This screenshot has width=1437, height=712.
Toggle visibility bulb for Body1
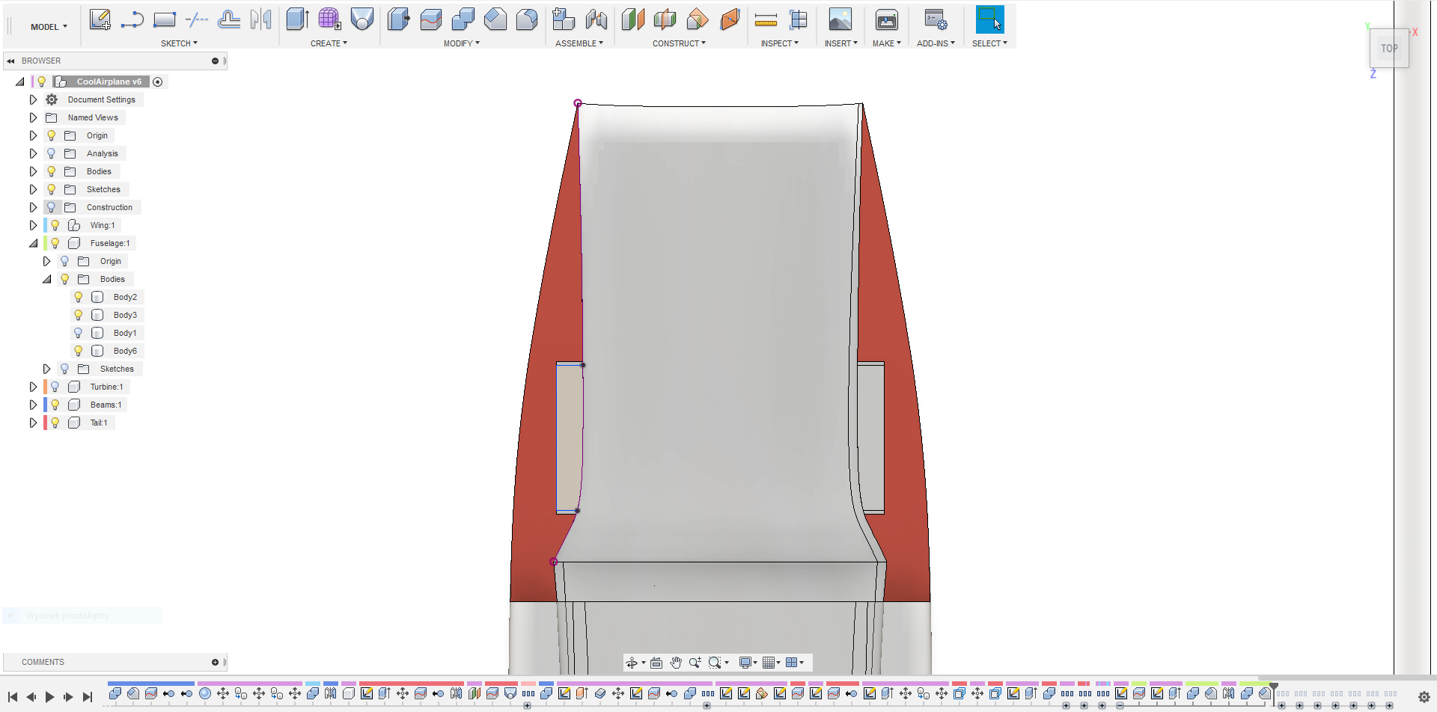click(x=79, y=333)
